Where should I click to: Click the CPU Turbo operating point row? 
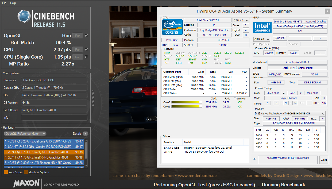tap(205, 89)
